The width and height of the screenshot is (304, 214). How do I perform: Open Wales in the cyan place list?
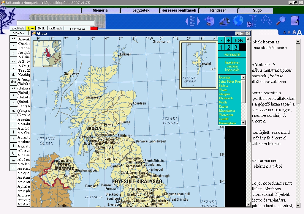click(x=223, y=90)
